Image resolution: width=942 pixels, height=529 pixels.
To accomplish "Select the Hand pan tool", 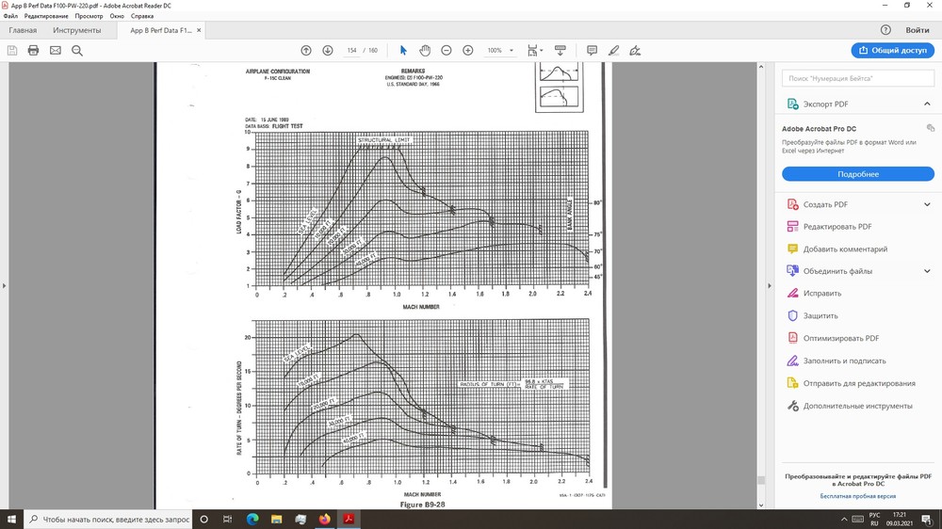I will click(425, 51).
